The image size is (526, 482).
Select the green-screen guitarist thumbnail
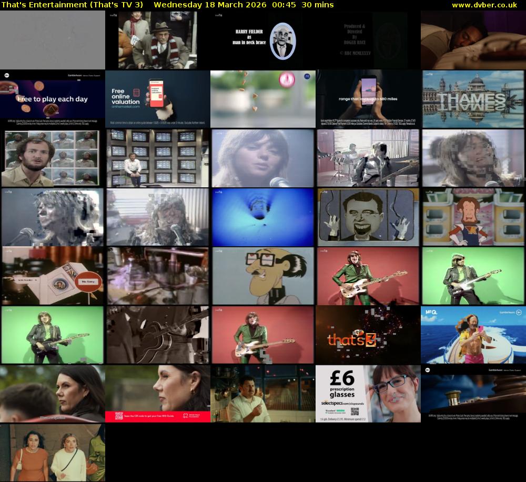click(x=473, y=276)
